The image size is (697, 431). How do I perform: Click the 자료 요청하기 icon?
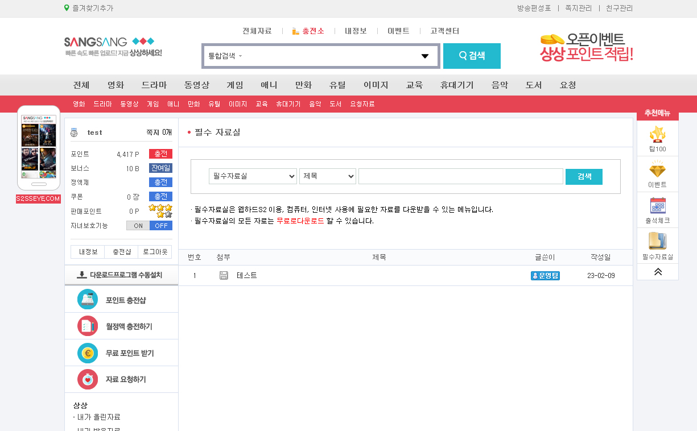pos(88,379)
